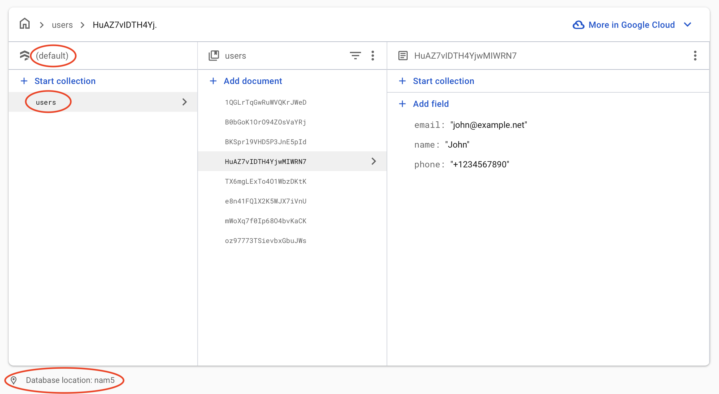
Task: Click plus icon for Start collection in document panel
Action: pyautogui.click(x=402, y=81)
